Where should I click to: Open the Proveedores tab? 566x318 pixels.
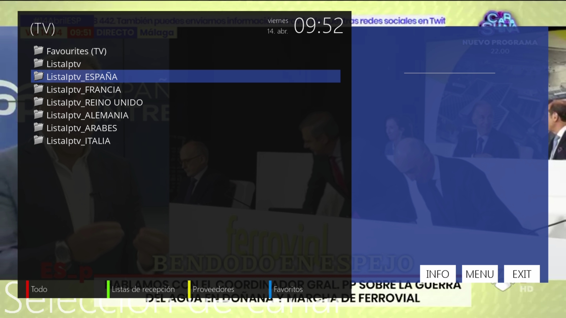tap(213, 289)
